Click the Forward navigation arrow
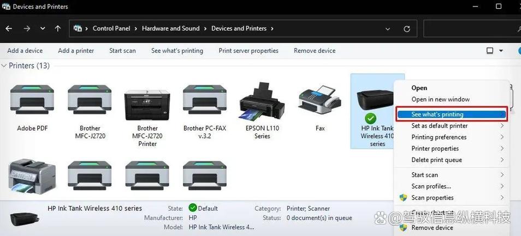Screen dimensions: 521x236 [x=27, y=29]
